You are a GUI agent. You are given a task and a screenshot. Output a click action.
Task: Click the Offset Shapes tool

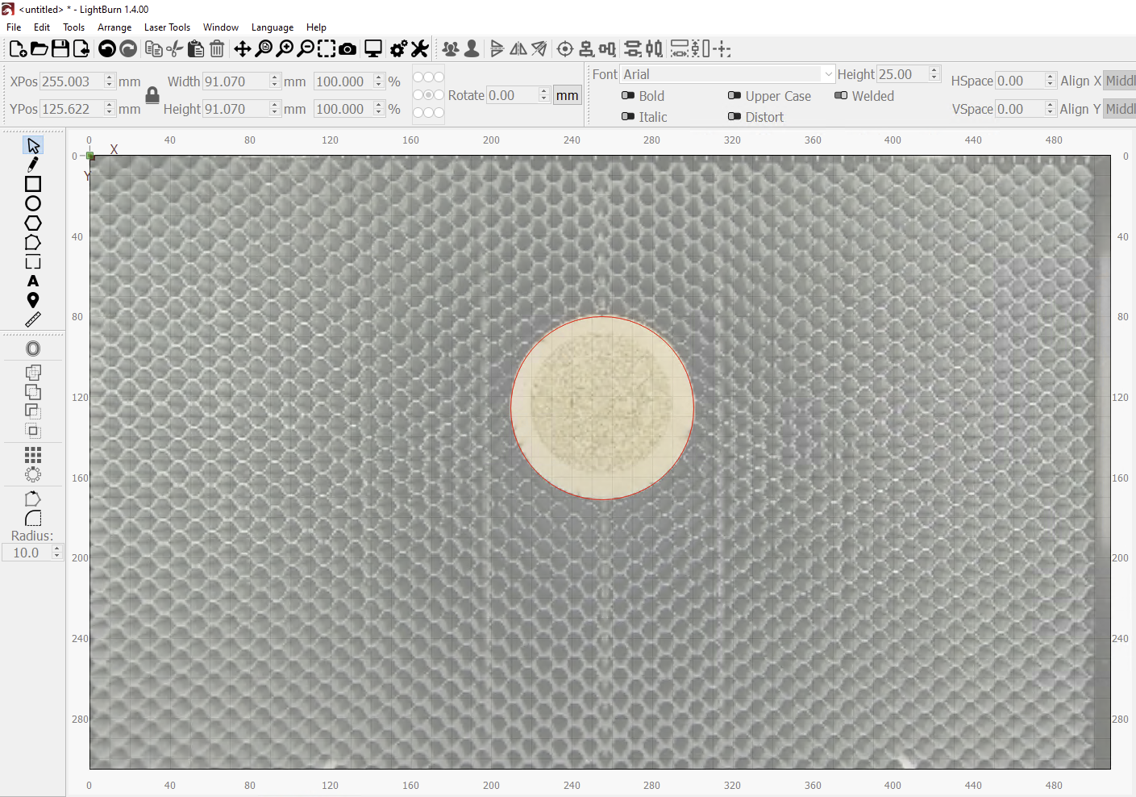click(33, 348)
